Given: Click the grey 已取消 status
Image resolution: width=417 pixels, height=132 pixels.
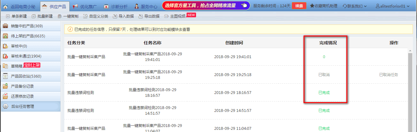Looking at the screenshot, I should pyautogui.click(x=324, y=75).
